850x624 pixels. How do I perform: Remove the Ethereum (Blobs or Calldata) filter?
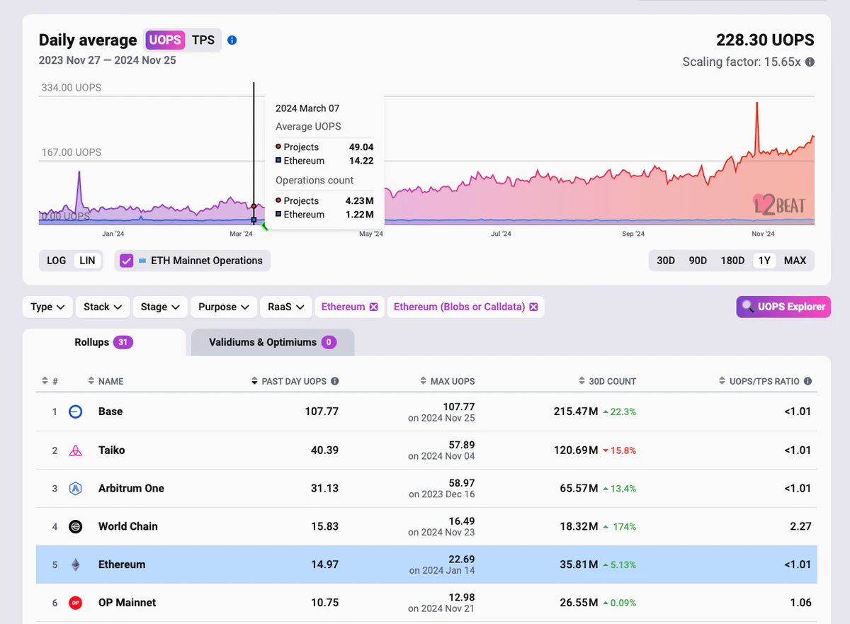point(533,307)
